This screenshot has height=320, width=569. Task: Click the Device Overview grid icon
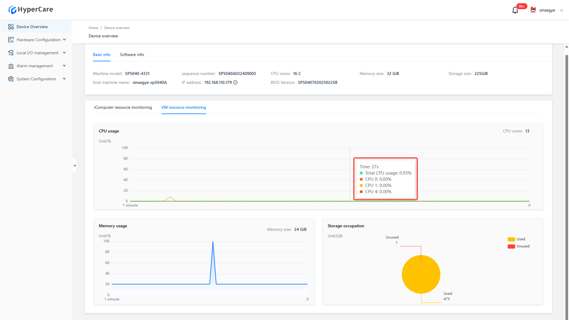[11, 27]
